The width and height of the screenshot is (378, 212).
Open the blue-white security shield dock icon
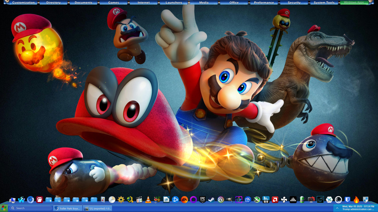click(x=366, y=200)
